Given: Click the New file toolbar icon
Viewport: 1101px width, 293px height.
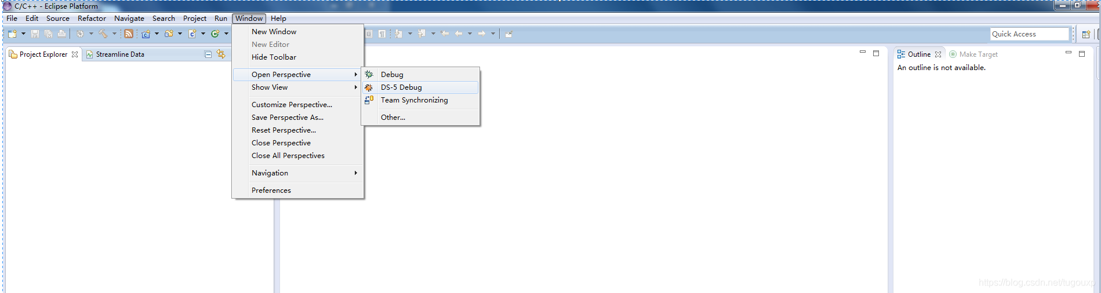Looking at the screenshot, I should tap(12, 34).
